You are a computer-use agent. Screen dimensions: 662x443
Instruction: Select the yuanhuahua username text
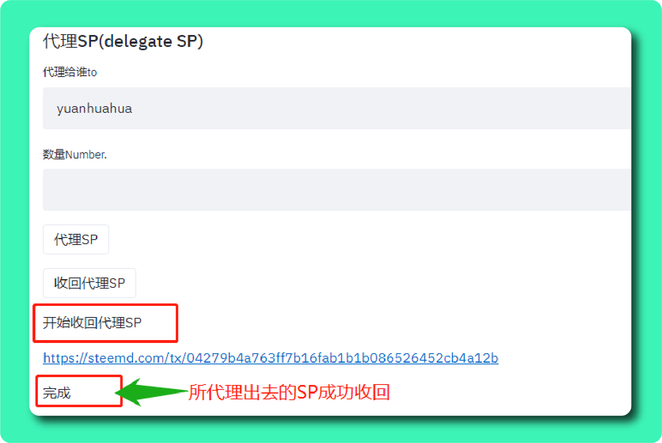tap(94, 109)
